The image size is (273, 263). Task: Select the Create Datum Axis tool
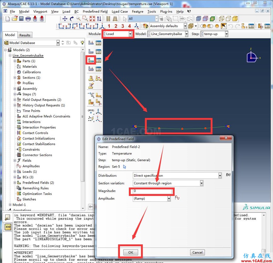tap(98, 112)
